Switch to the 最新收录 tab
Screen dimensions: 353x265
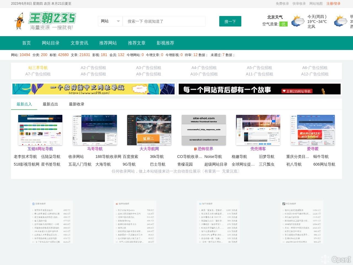tap(76, 104)
